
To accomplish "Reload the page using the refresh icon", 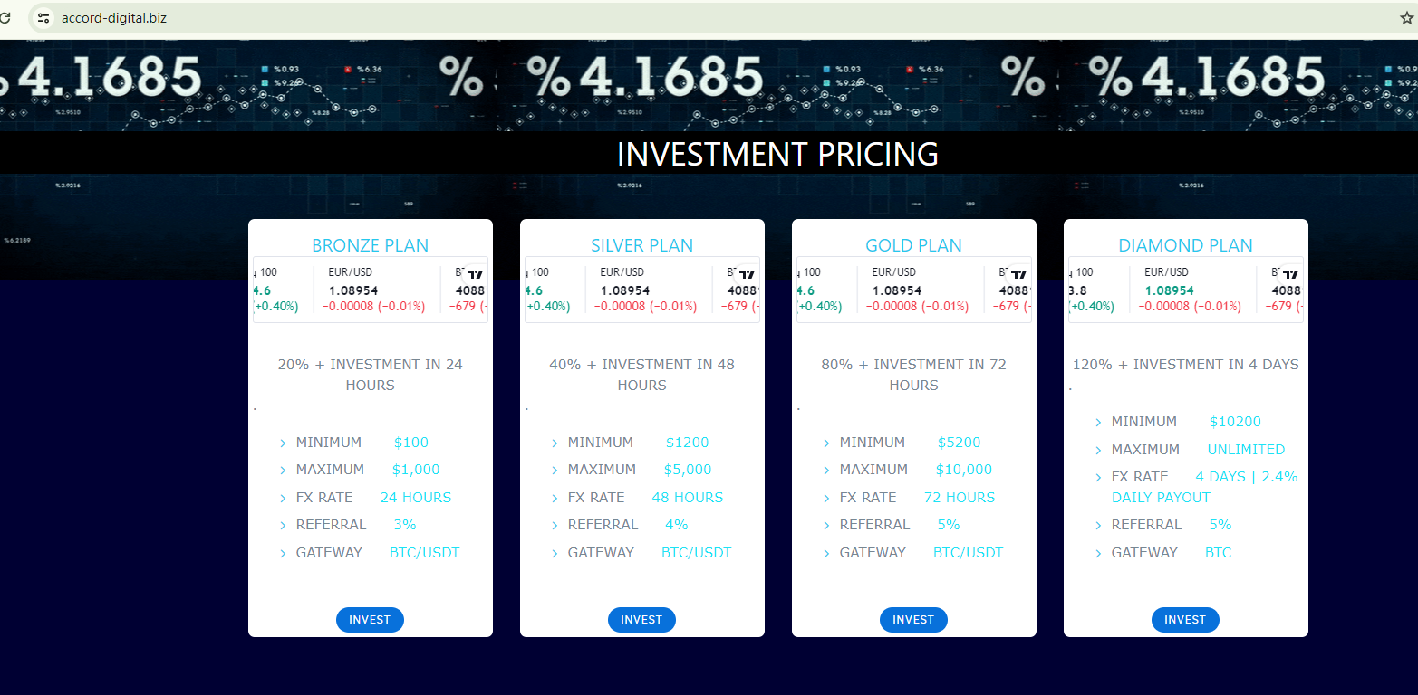I will [5, 18].
